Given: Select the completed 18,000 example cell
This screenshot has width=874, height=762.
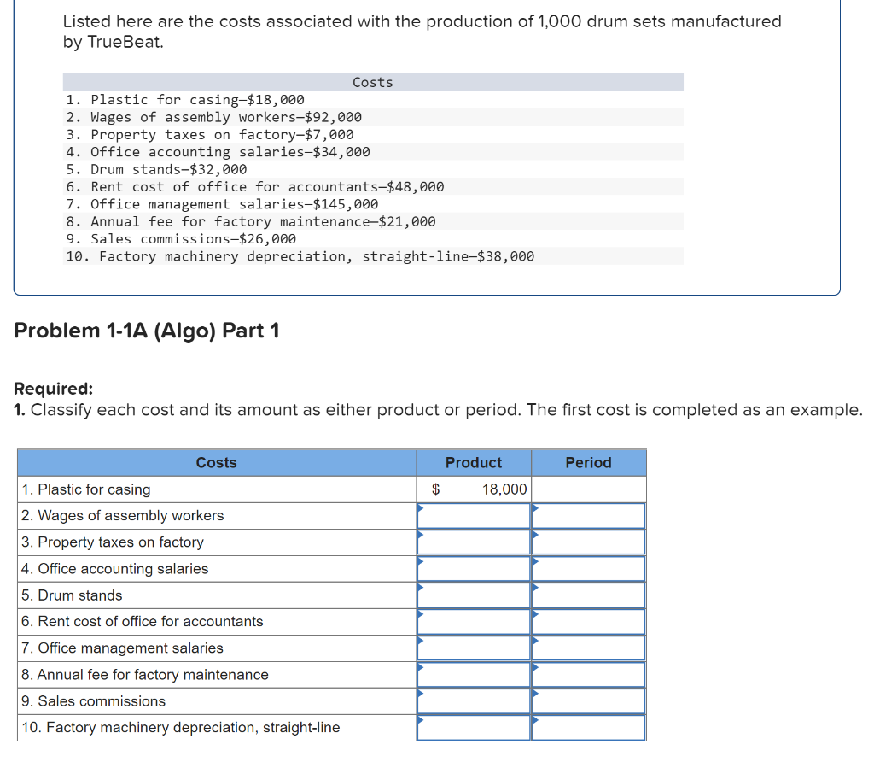Looking at the screenshot, I should tap(473, 489).
